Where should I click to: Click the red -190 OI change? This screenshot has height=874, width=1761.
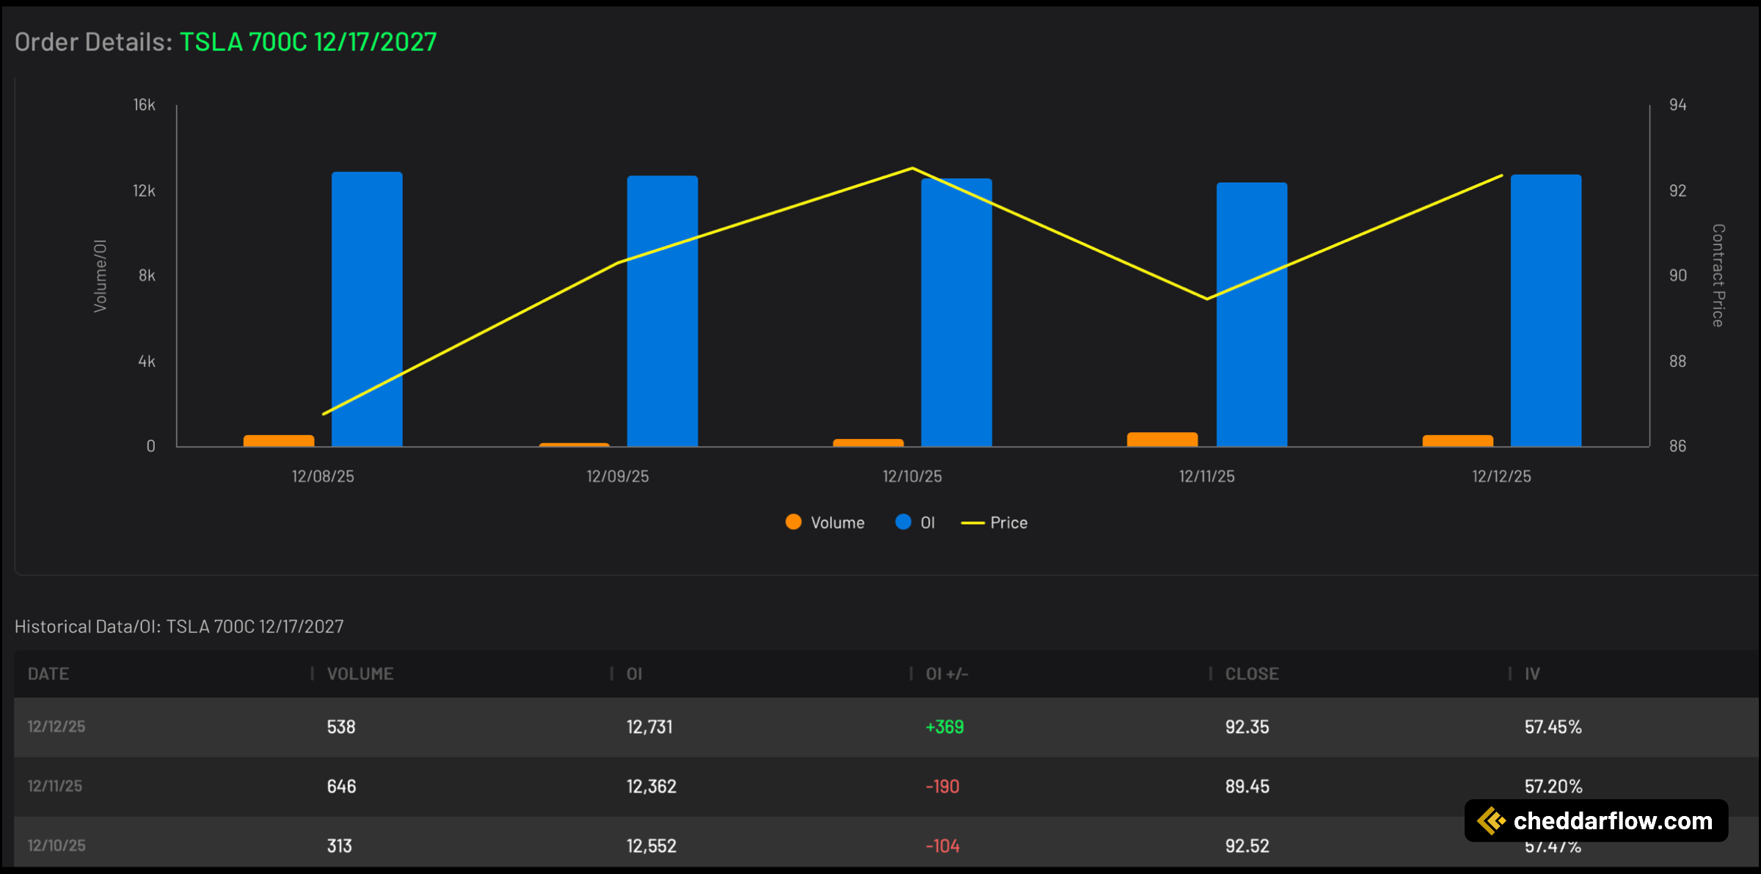tap(942, 786)
